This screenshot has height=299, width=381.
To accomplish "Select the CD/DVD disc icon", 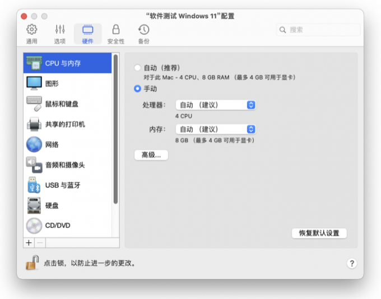I will click(x=34, y=226).
